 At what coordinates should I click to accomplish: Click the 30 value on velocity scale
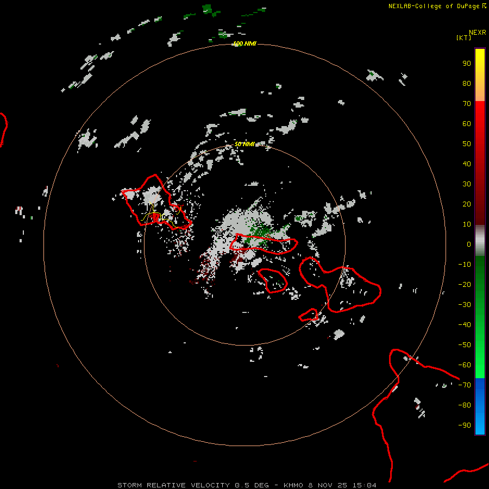[x=467, y=184]
